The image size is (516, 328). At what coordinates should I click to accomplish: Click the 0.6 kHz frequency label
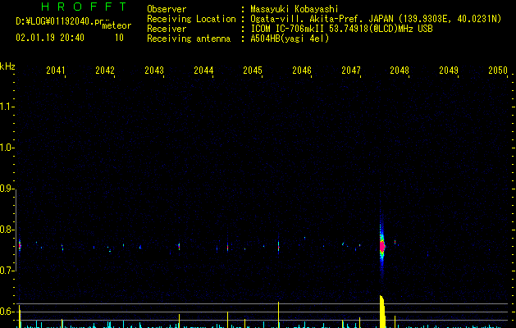(7, 312)
